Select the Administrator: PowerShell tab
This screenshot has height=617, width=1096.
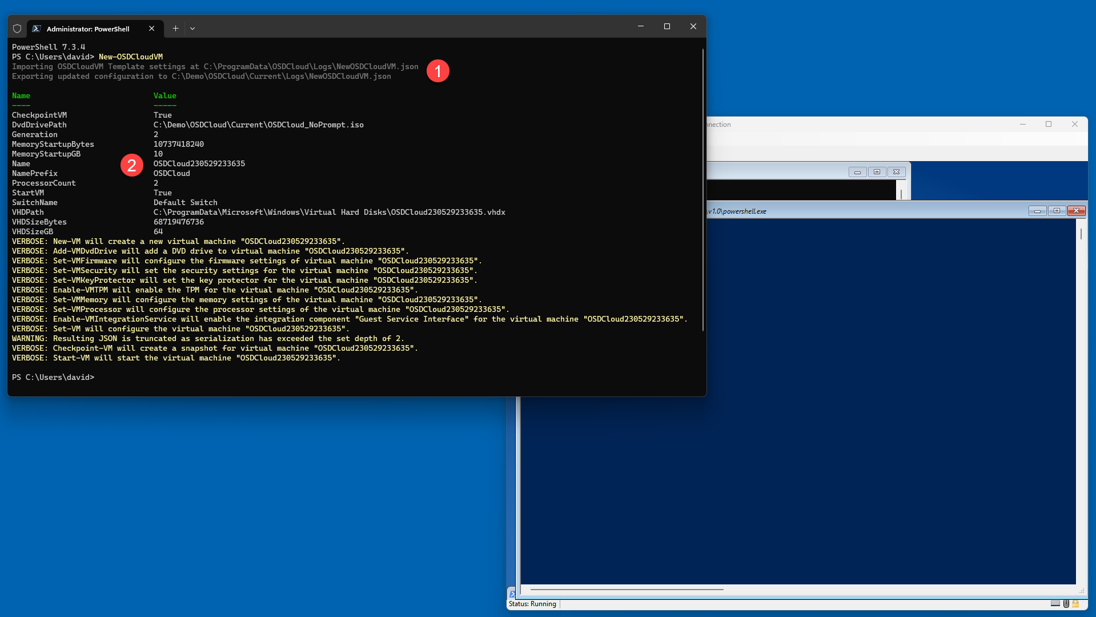coord(88,29)
